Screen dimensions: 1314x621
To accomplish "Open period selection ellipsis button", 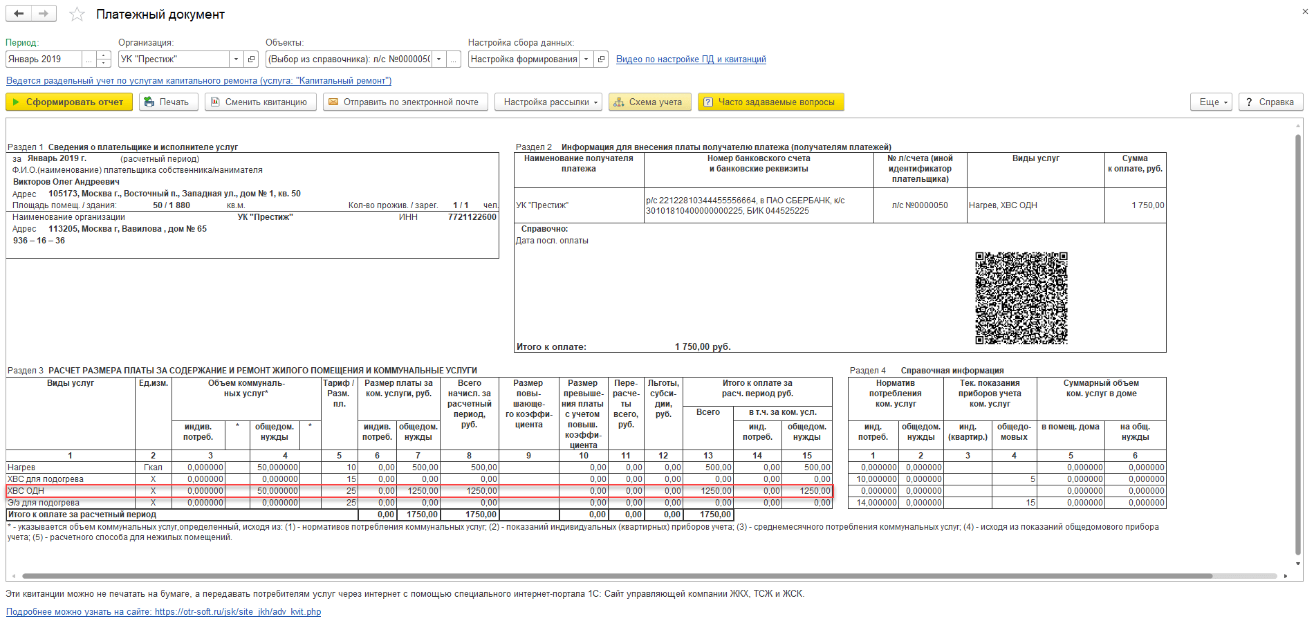I will click(x=89, y=59).
